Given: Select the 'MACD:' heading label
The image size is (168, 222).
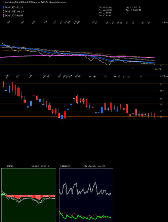Looking at the screenshot, I should [10, 166].
